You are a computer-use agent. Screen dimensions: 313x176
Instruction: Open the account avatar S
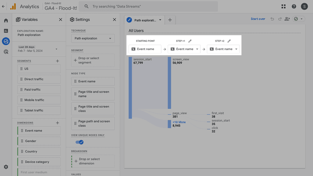304,6
